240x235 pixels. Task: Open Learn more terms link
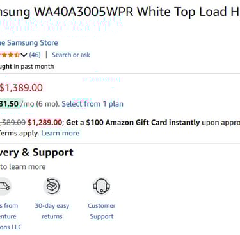60,133
